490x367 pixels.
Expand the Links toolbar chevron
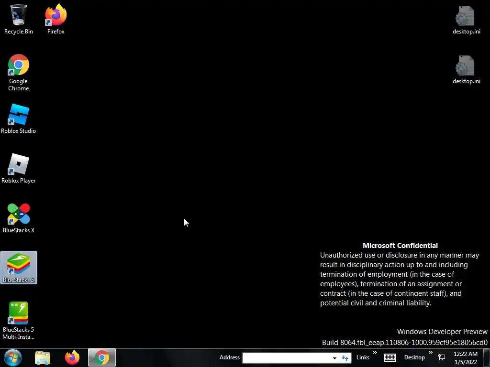click(x=375, y=353)
